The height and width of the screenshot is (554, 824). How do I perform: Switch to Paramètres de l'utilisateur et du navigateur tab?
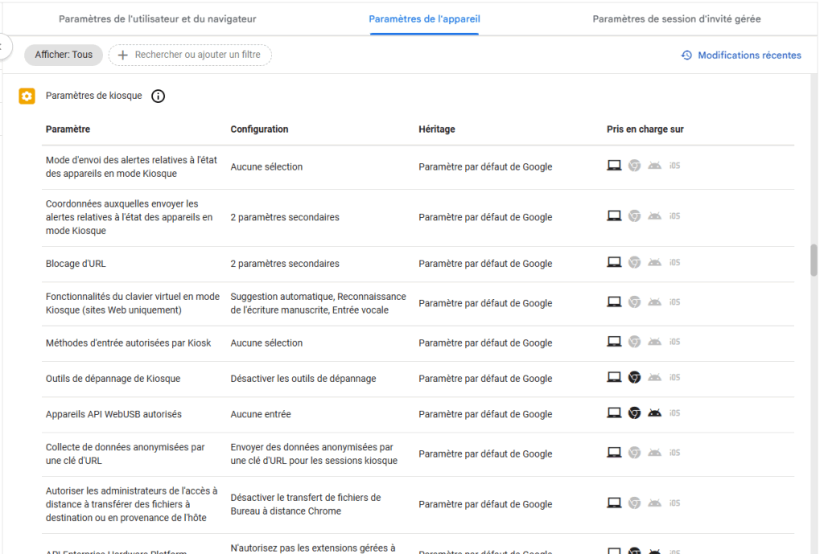(158, 18)
